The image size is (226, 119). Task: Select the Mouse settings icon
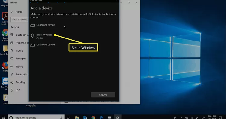pyautogui.click(x=12, y=50)
